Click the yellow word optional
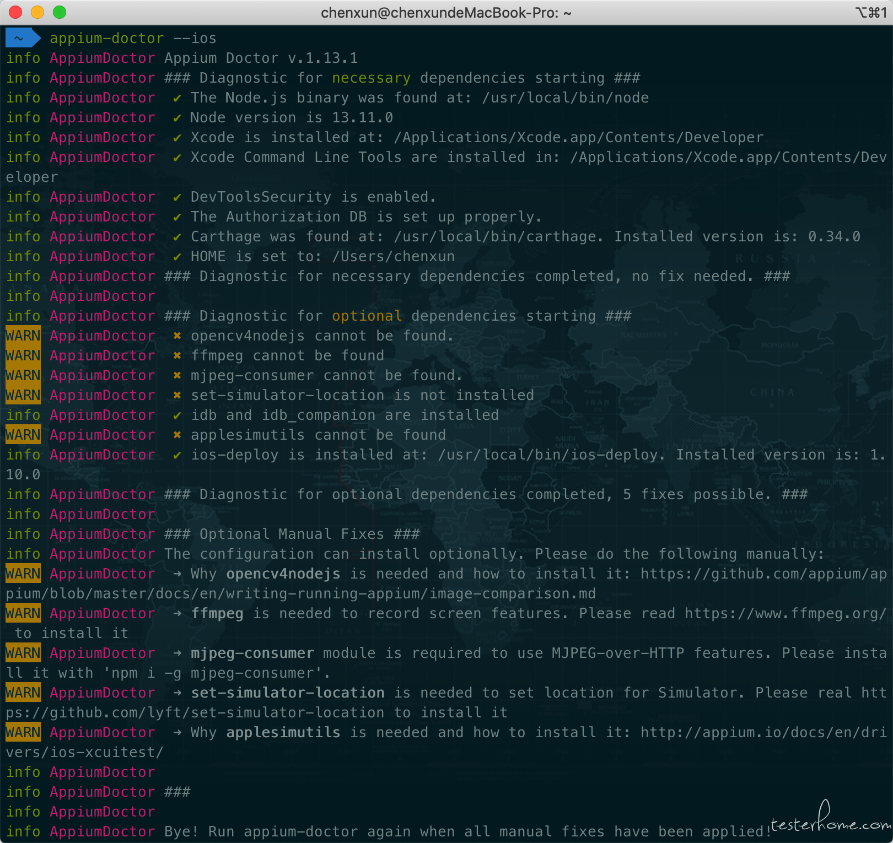893x843 pixels. pyautogui.click(x=367, y=316)
